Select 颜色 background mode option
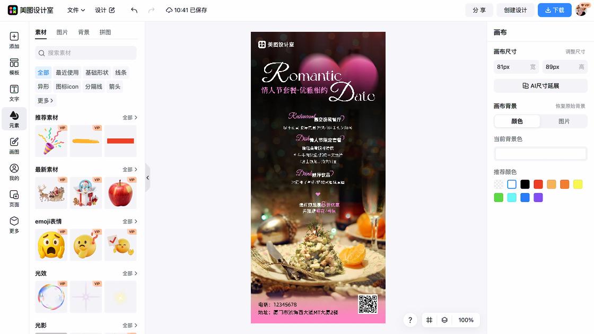Viewport: 594px width, 334px height. (517, 121)
